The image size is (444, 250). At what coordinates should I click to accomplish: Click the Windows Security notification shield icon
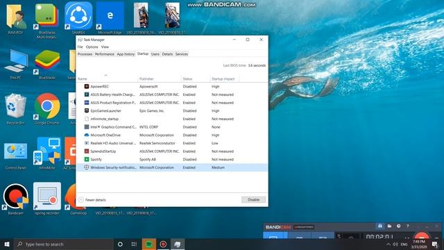(x=87, y=167)
